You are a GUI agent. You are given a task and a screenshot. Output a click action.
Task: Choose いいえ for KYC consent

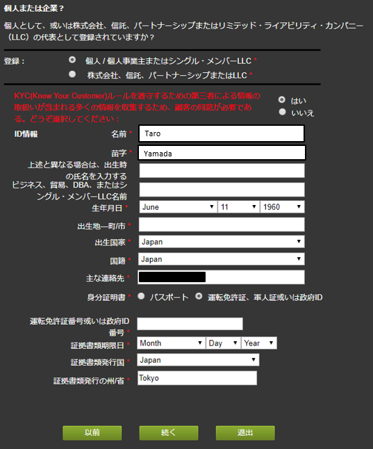(x=282, y=112)
